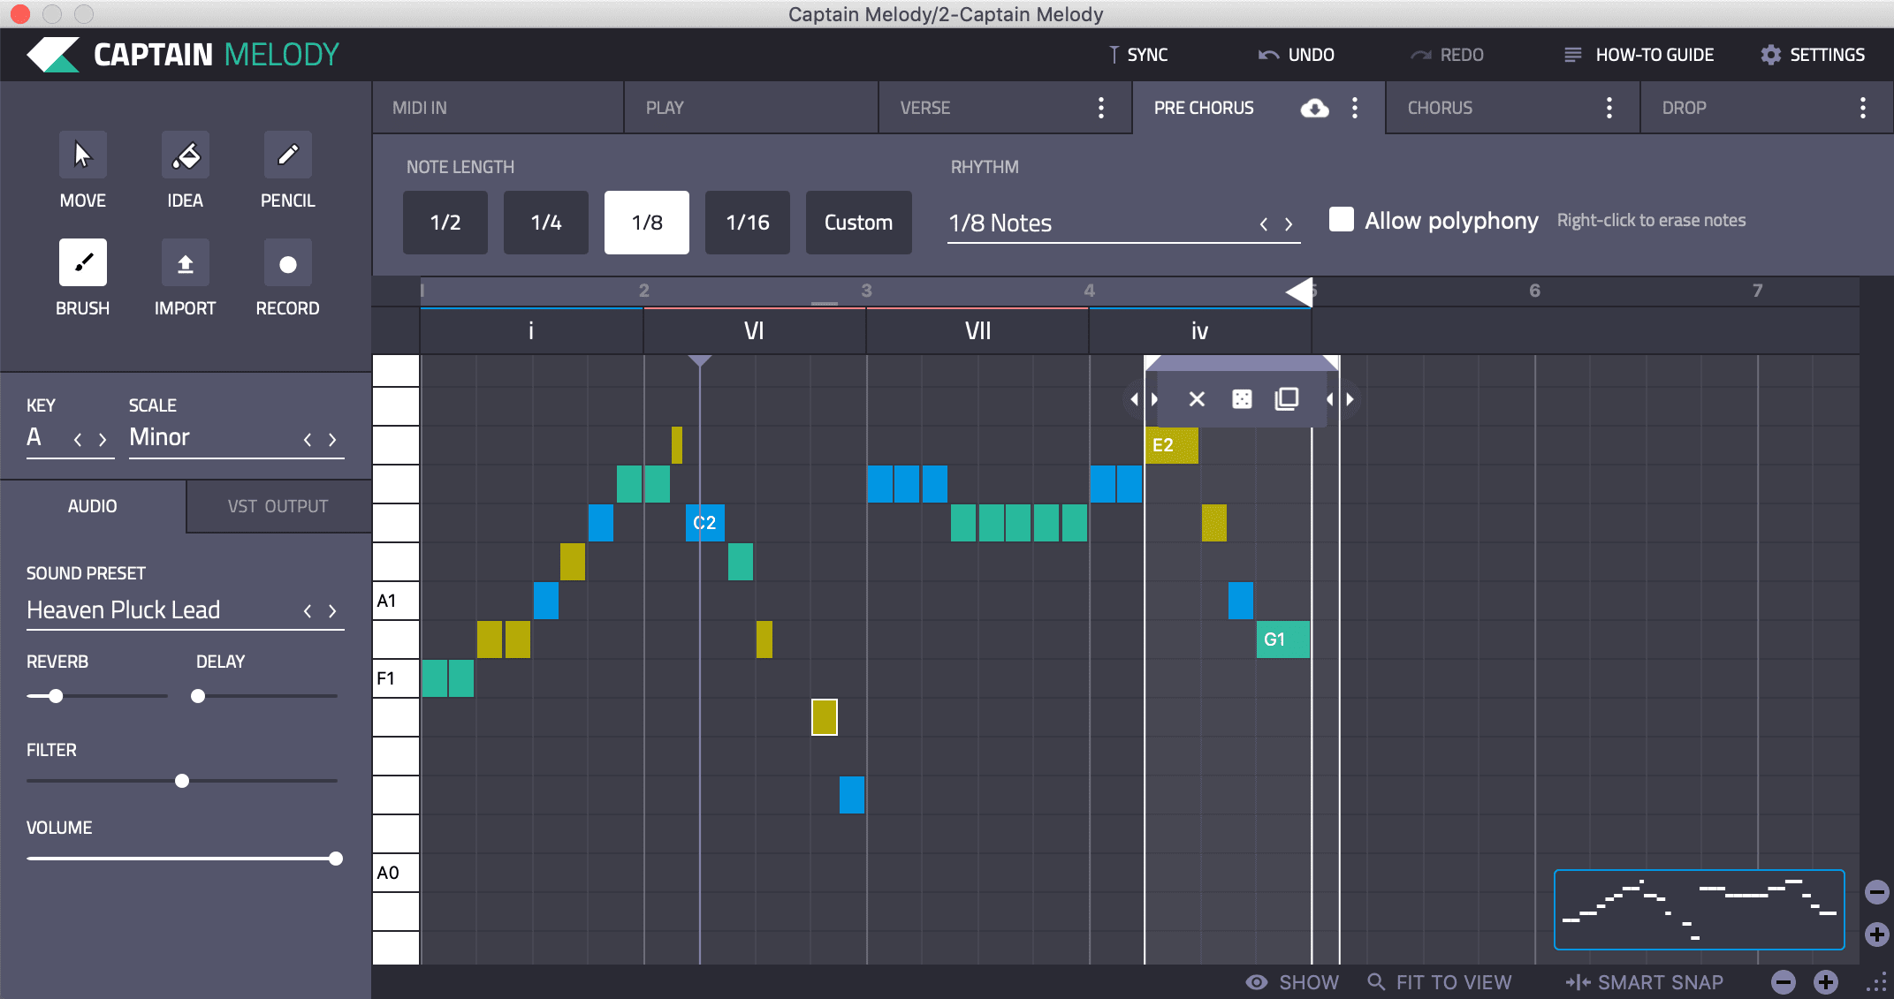Click the left selection edge arrows
Viewport: 1894px width, 999px height.
tap(1144, 399)
